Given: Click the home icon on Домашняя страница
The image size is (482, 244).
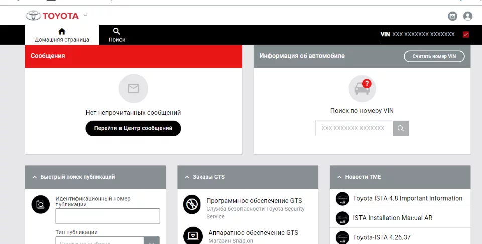Looking at the screenshot, I should [62, 31].
